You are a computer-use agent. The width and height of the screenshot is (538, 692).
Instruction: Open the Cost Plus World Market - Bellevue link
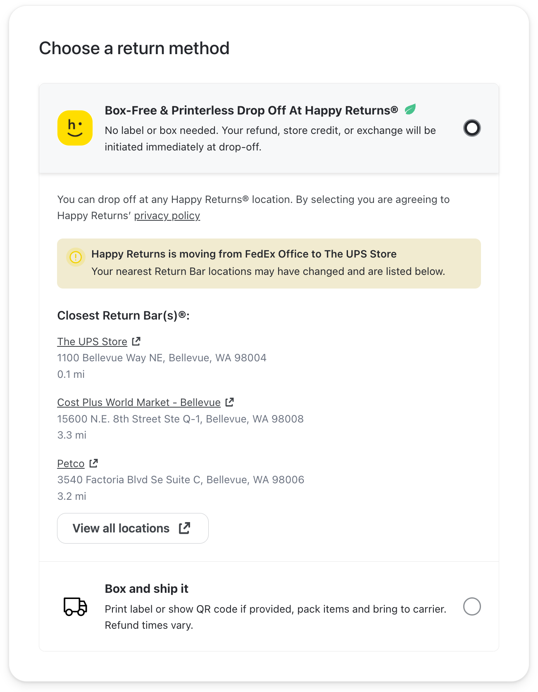(x=138, y=402)
